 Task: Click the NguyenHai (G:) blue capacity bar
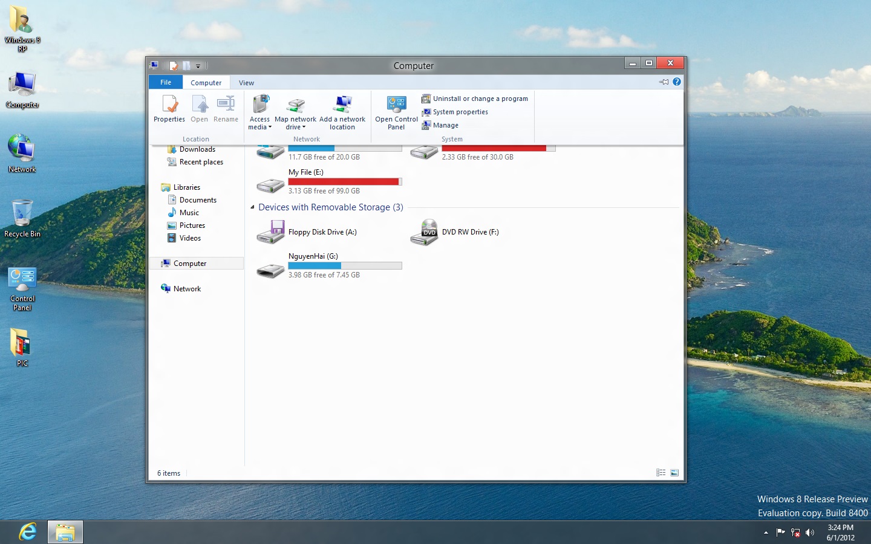tap(345, 266)
